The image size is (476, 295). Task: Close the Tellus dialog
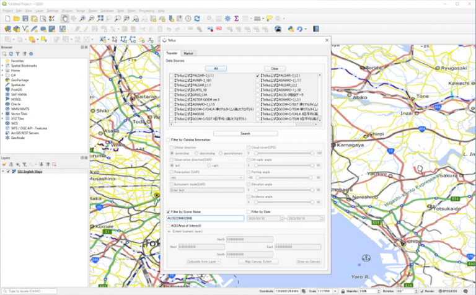[327, 40]
